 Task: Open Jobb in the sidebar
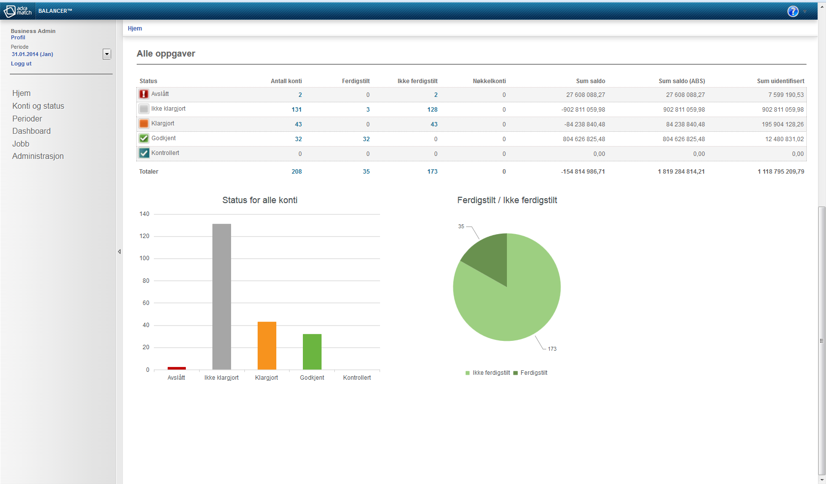[21, 144]
